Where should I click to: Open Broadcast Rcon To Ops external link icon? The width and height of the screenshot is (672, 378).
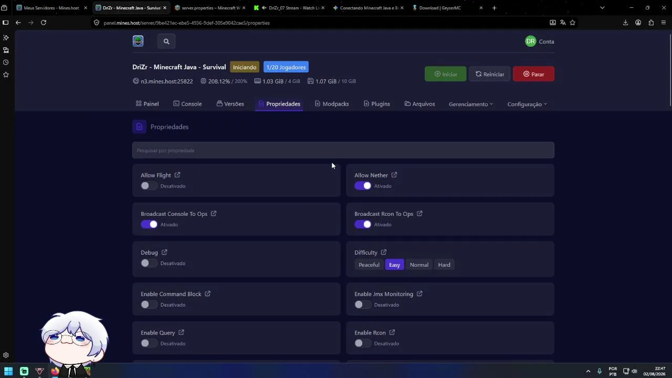point(419,214)
